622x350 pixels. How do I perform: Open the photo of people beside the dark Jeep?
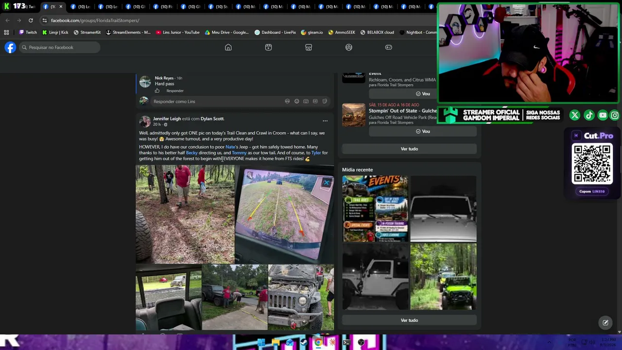pyautogui.click(x=235, y=297)
